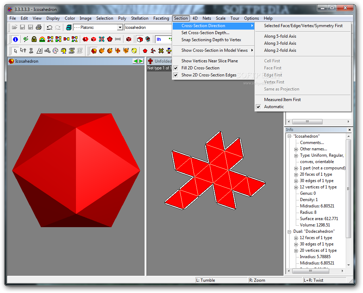Image resolution: width=363 pixels, height=293 pixels.
Task: Uncheck Fill 2D Cross-Section
Action: coord(200,68)
